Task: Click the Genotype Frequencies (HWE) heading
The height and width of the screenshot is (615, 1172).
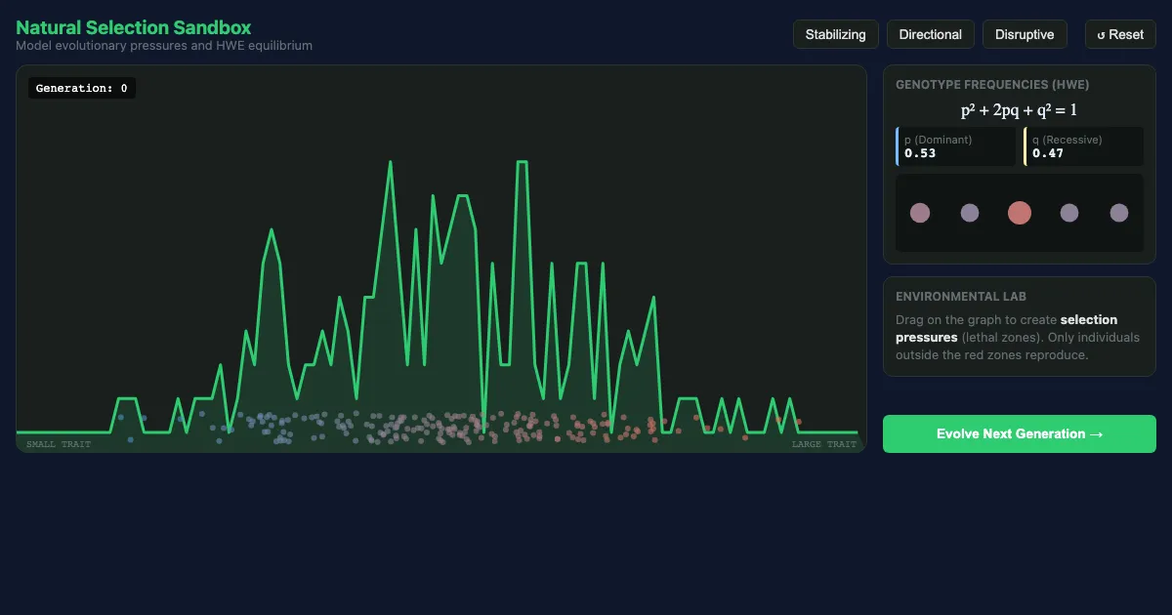Action: point(992,85)
